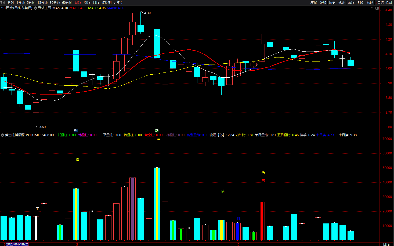Click the 日线 label at bottom right
Screen dimensions: 394x246
point(386,244)
